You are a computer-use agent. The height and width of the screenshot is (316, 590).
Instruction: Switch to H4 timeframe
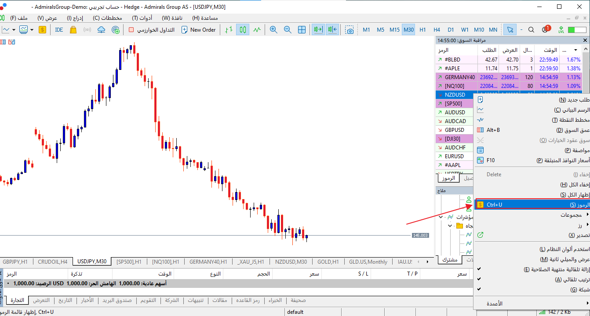437,30
